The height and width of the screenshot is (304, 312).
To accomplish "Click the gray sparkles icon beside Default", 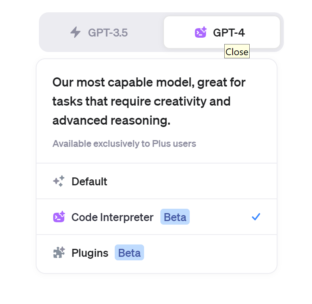I will [x=58, y=181].
